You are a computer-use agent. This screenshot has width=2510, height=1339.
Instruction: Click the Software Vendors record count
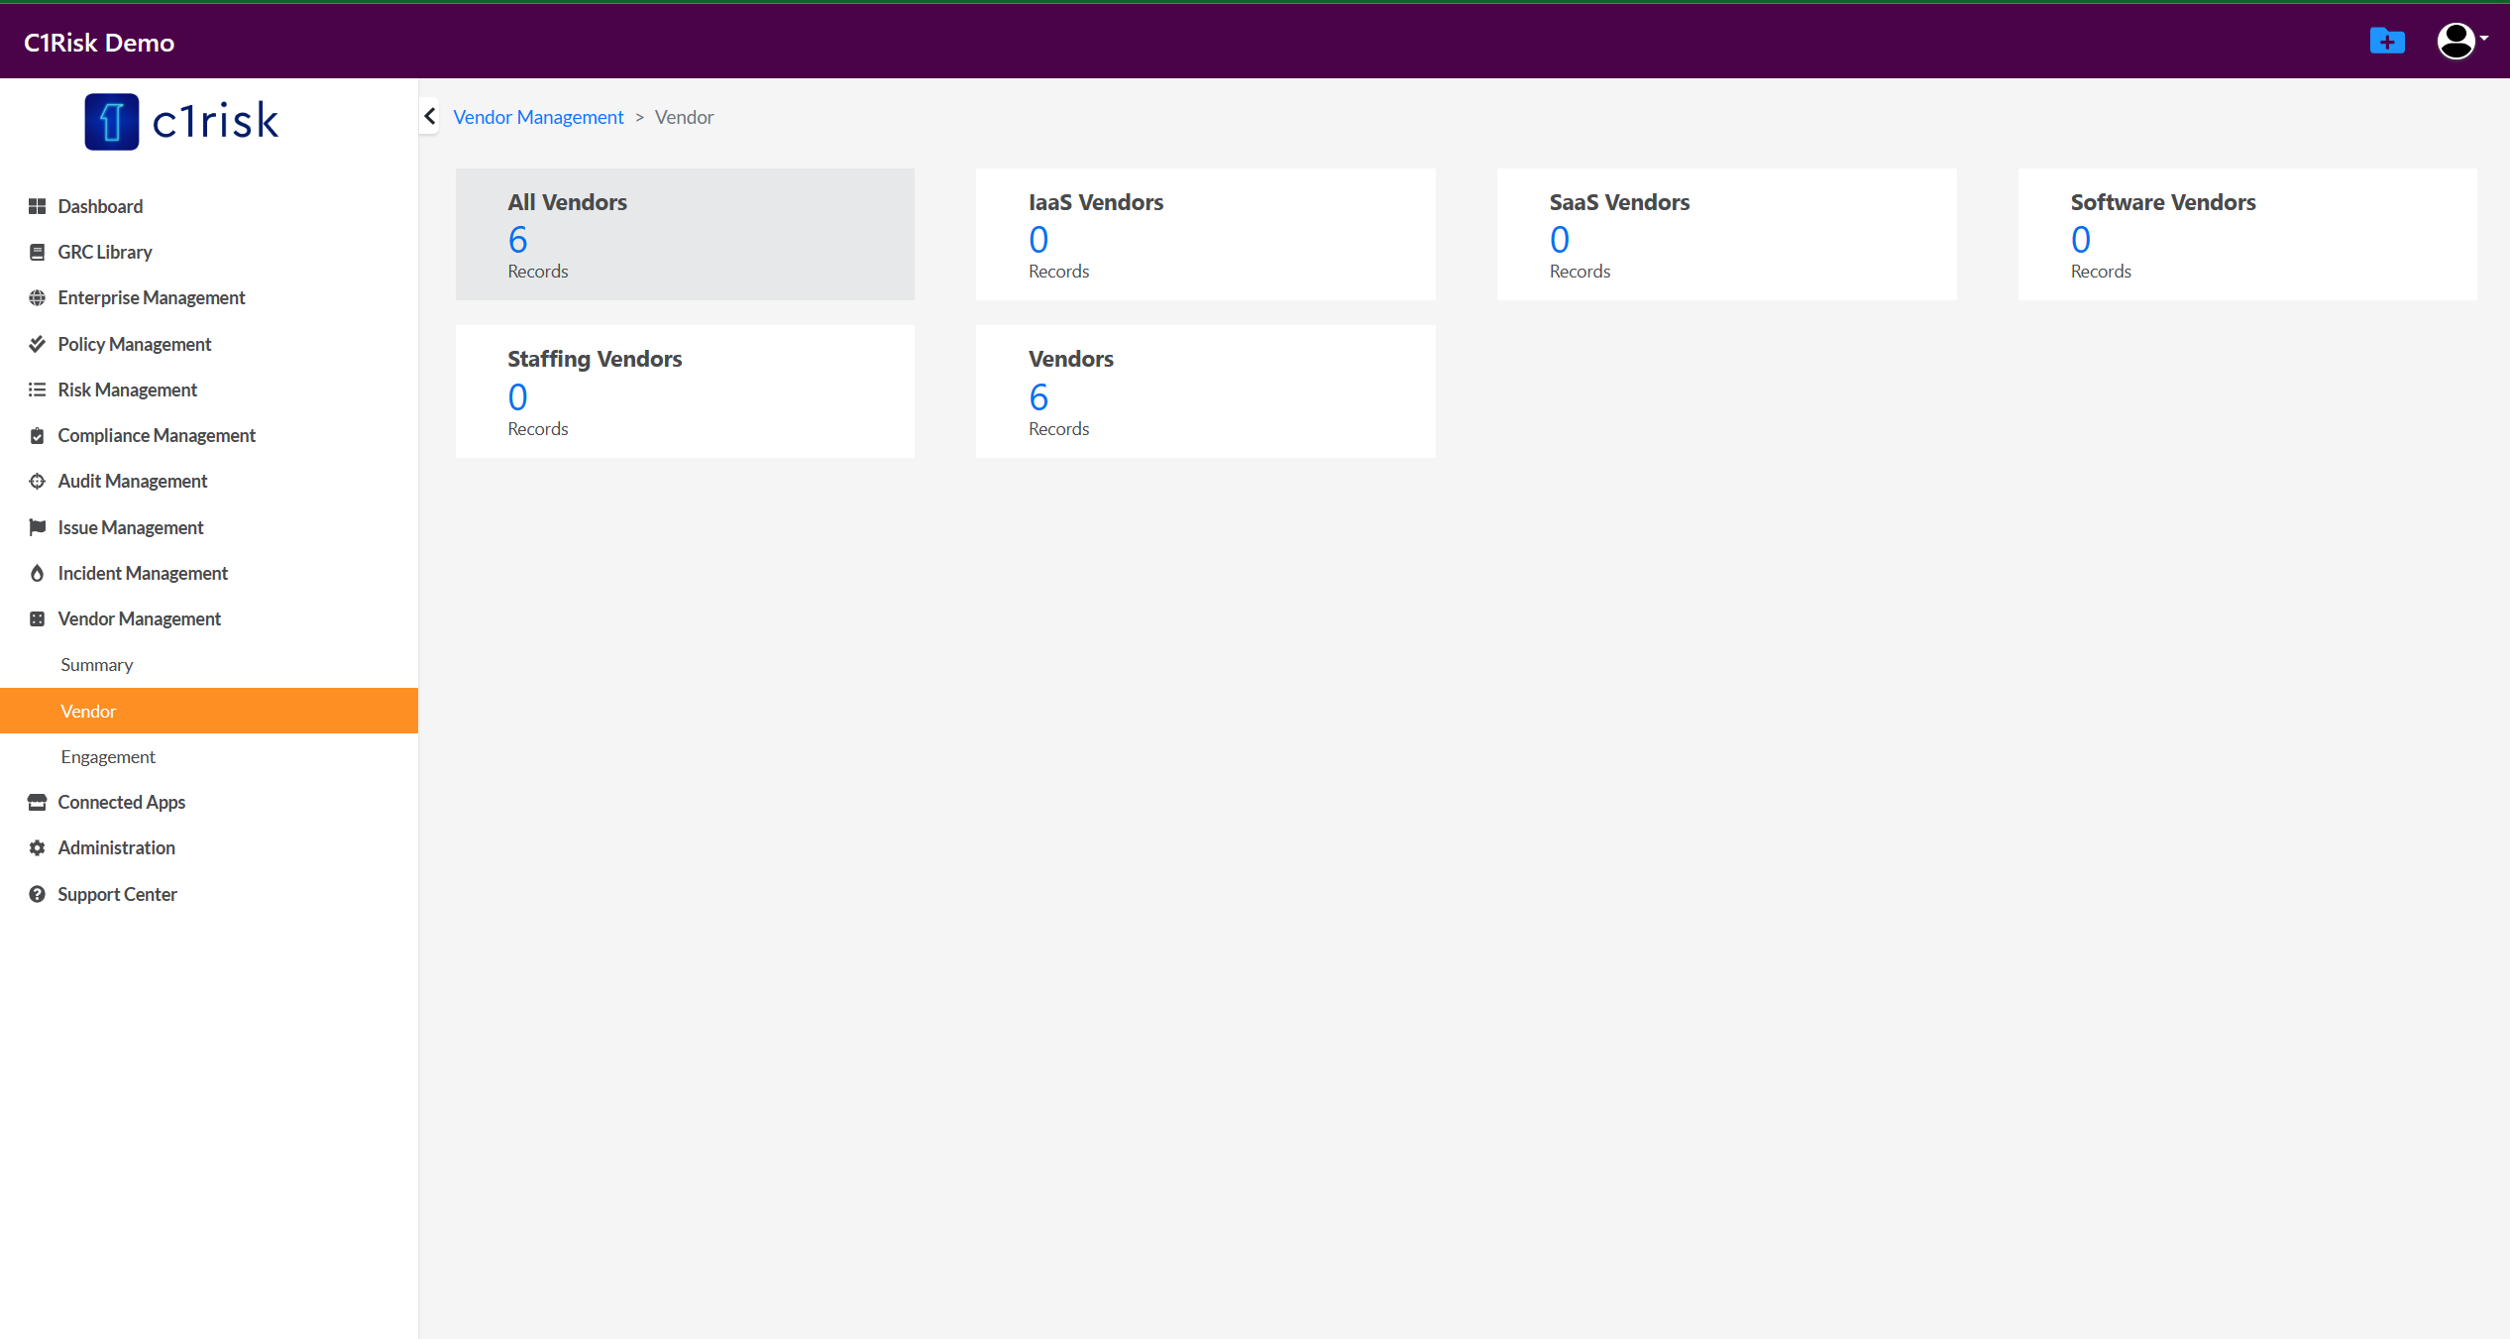[2080, 240]
